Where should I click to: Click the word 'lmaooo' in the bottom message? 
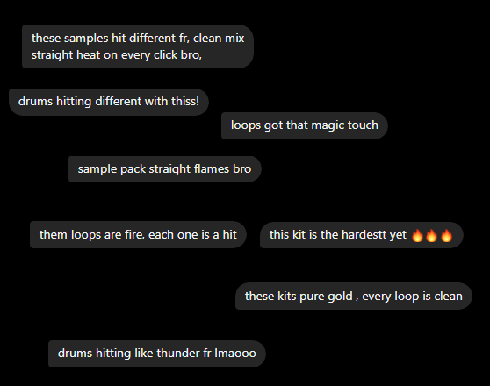point(235,354)
